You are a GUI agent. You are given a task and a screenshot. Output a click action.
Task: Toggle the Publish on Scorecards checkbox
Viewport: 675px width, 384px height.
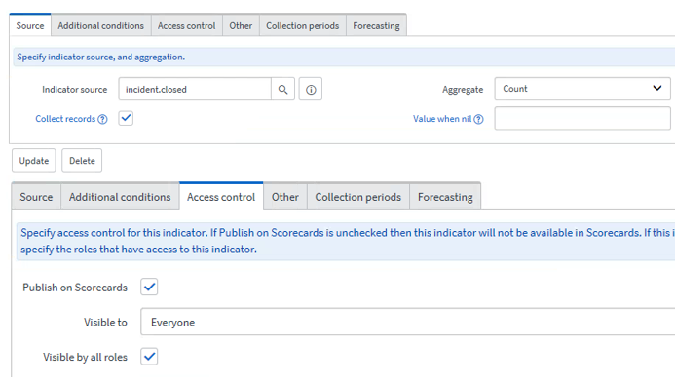149,288
